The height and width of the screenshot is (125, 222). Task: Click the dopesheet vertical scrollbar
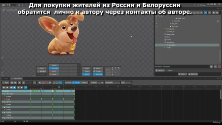tap(221, 95)
